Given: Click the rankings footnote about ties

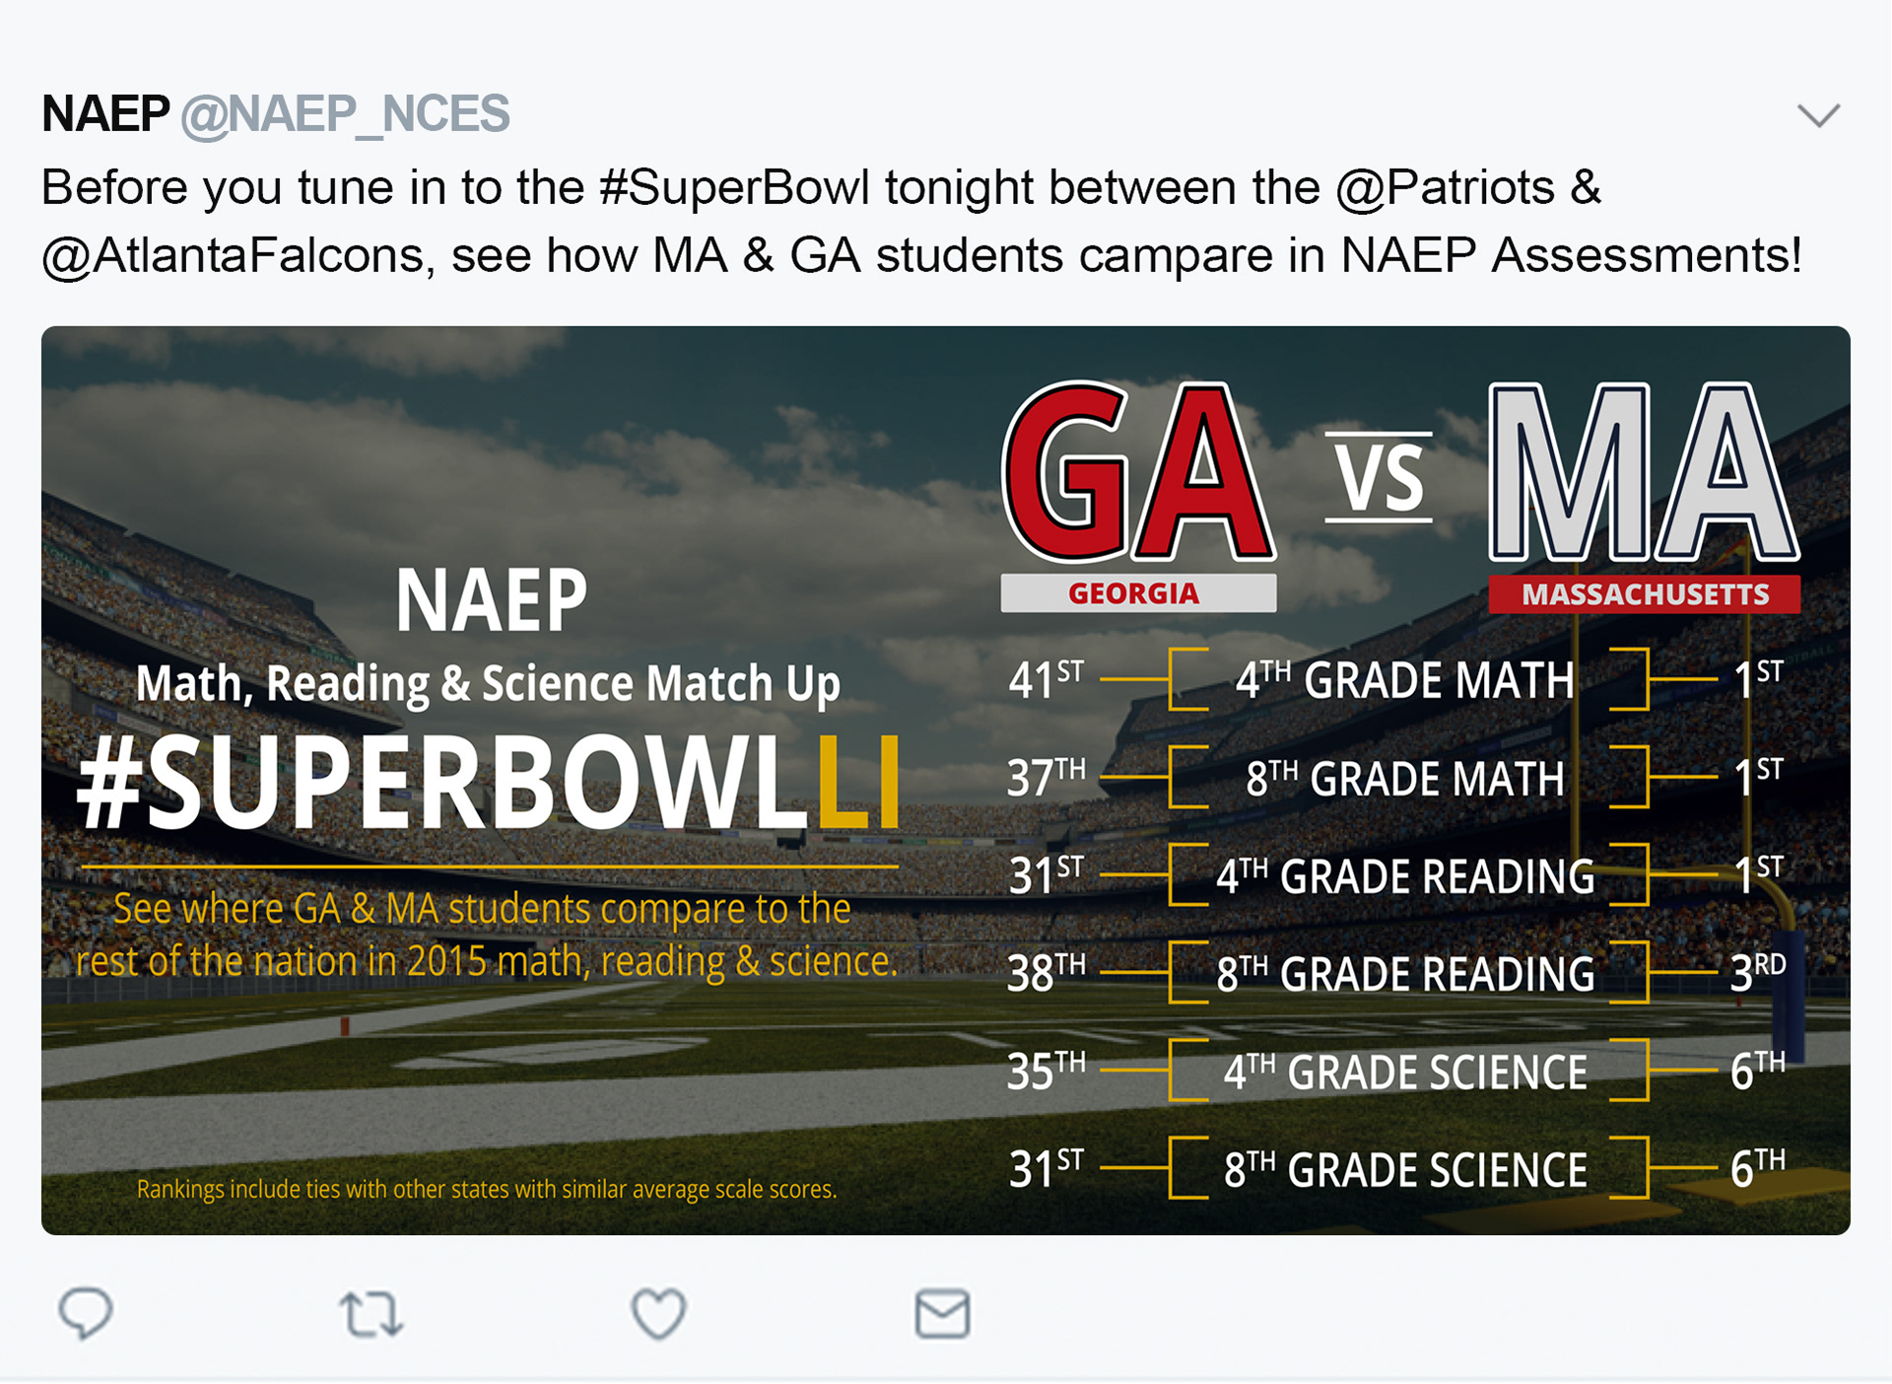Looking at the screenshot, I should point(487,1189).
